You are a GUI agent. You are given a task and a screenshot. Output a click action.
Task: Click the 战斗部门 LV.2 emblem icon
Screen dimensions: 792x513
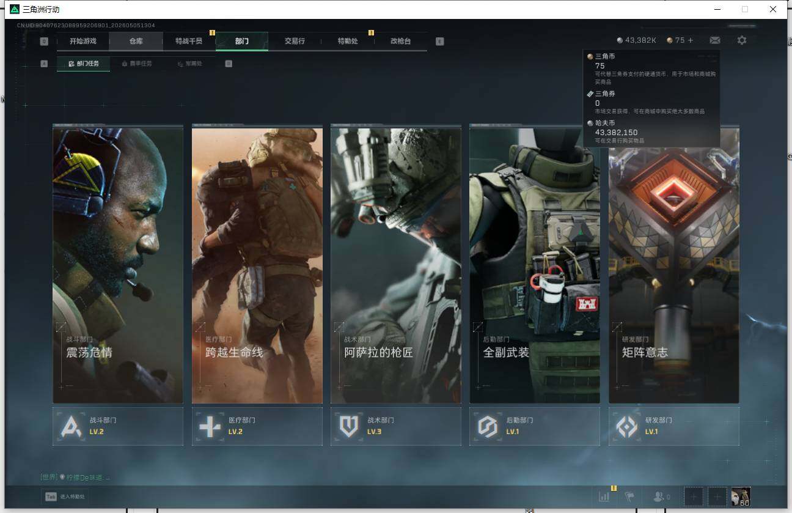(72, 426)
